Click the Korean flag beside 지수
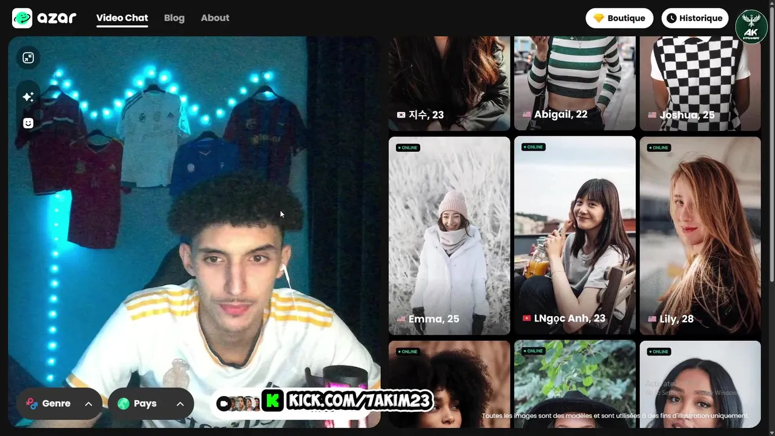The image size is (775, 436). click(401, 114)
